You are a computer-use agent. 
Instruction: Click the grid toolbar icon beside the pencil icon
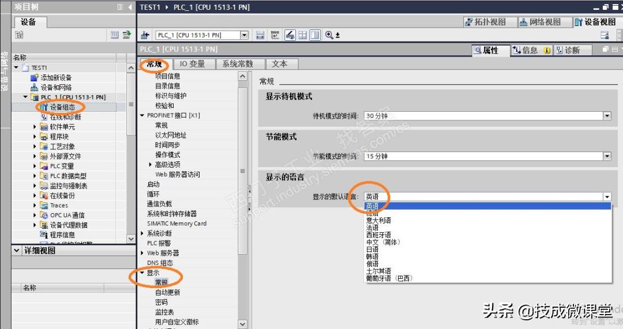point(303,35)
